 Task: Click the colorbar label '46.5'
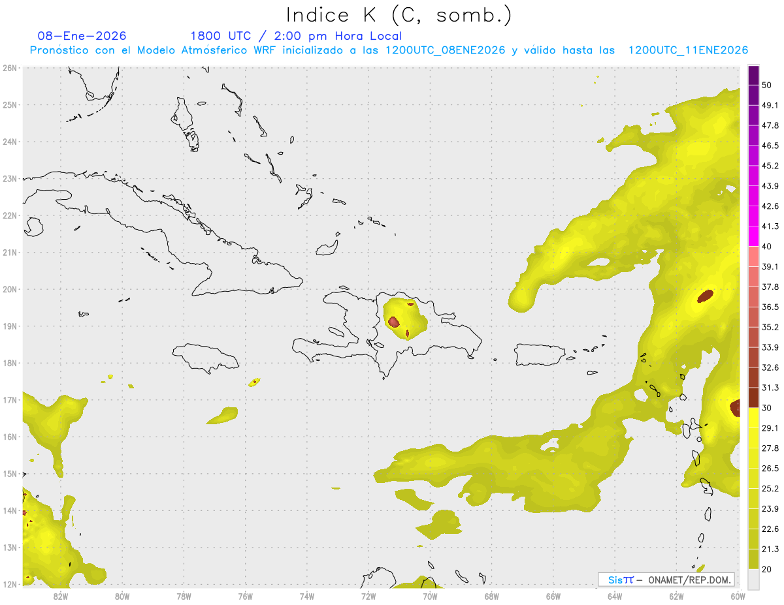point(770,146)
